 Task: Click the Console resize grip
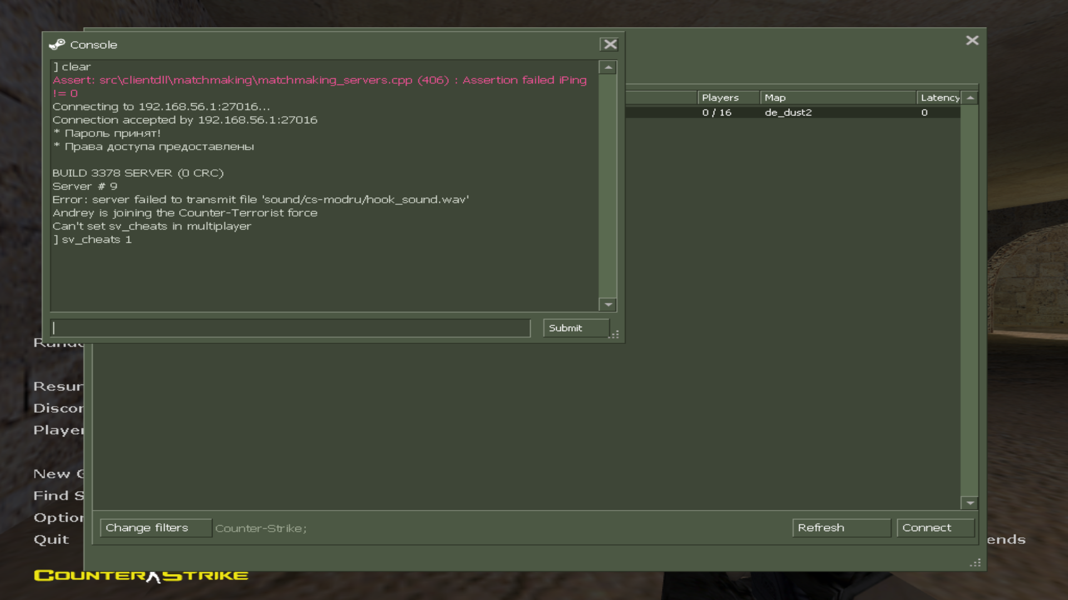[614, 334]
